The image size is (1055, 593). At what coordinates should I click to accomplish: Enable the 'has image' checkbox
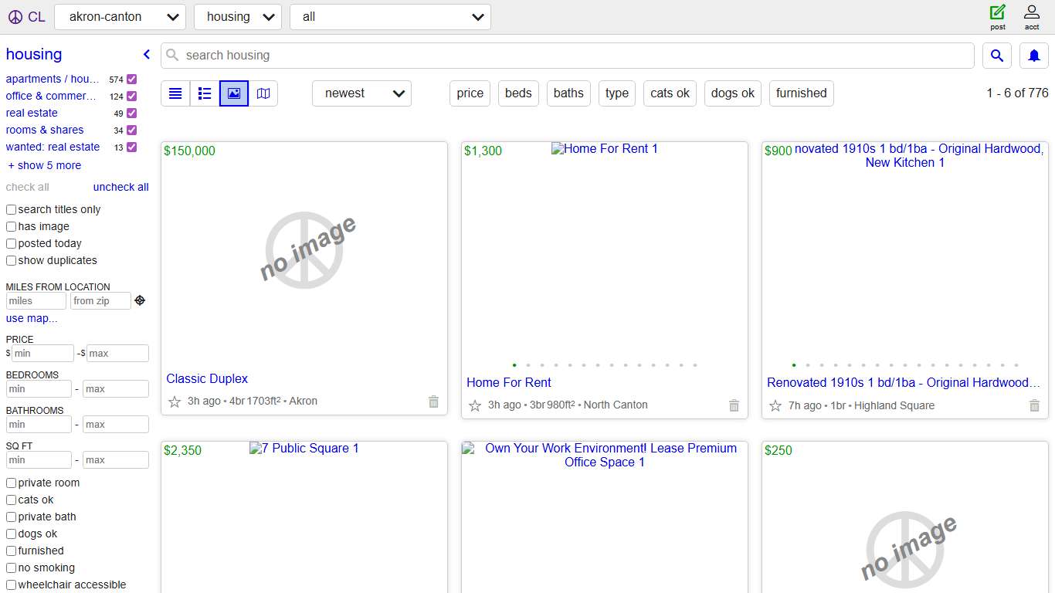[12, 226]
